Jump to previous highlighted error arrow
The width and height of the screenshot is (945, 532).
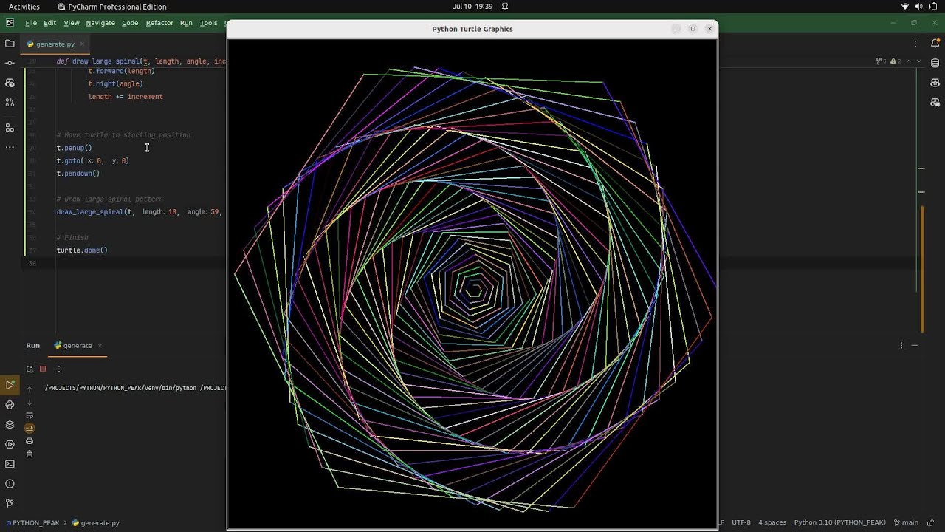tap(908, 61)
